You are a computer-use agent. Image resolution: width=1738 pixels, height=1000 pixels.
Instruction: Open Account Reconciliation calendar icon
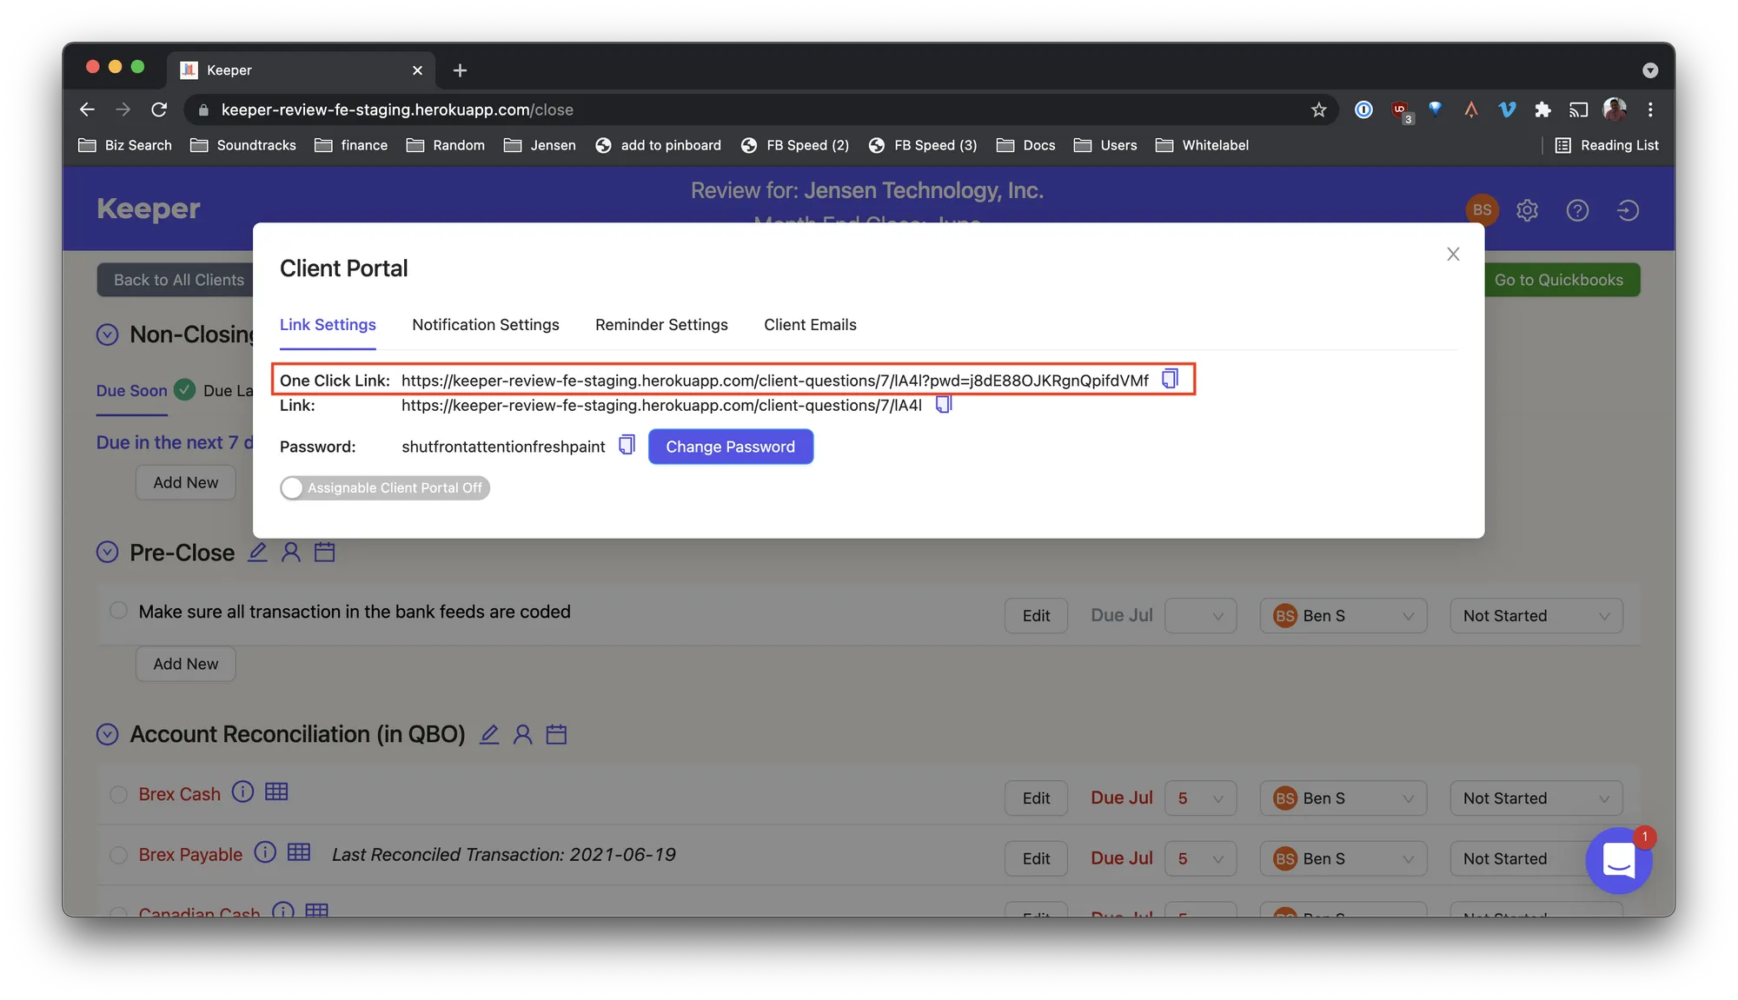(556, 734)
